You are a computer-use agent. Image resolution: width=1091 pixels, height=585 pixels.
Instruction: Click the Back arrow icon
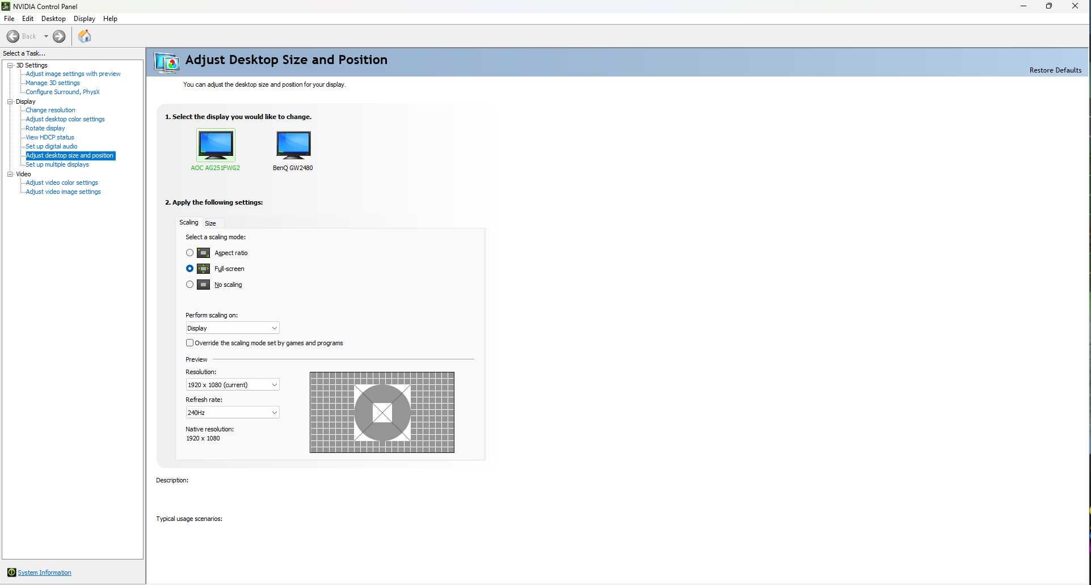coord(12,36)
